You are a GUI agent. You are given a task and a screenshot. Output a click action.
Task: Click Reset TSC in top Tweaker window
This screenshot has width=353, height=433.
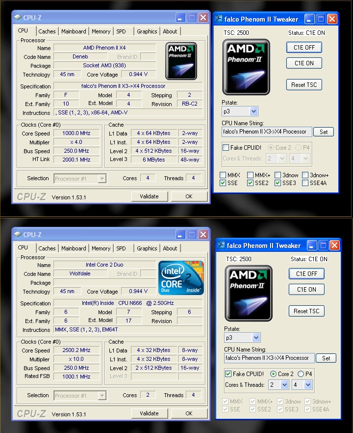pos(304,85)
